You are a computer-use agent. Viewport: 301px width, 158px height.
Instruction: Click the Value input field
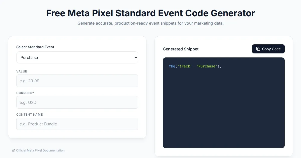click(x=77, y=81)
